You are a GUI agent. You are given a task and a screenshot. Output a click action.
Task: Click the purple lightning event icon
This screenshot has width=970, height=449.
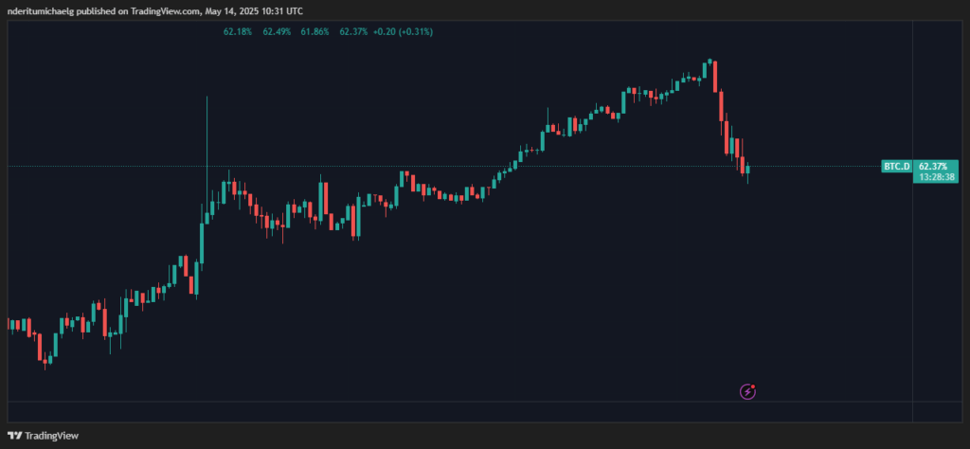click(x=748, y=390)
